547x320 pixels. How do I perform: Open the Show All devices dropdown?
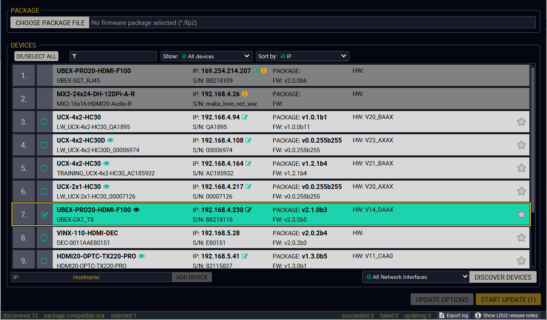[x=206, y=56]
